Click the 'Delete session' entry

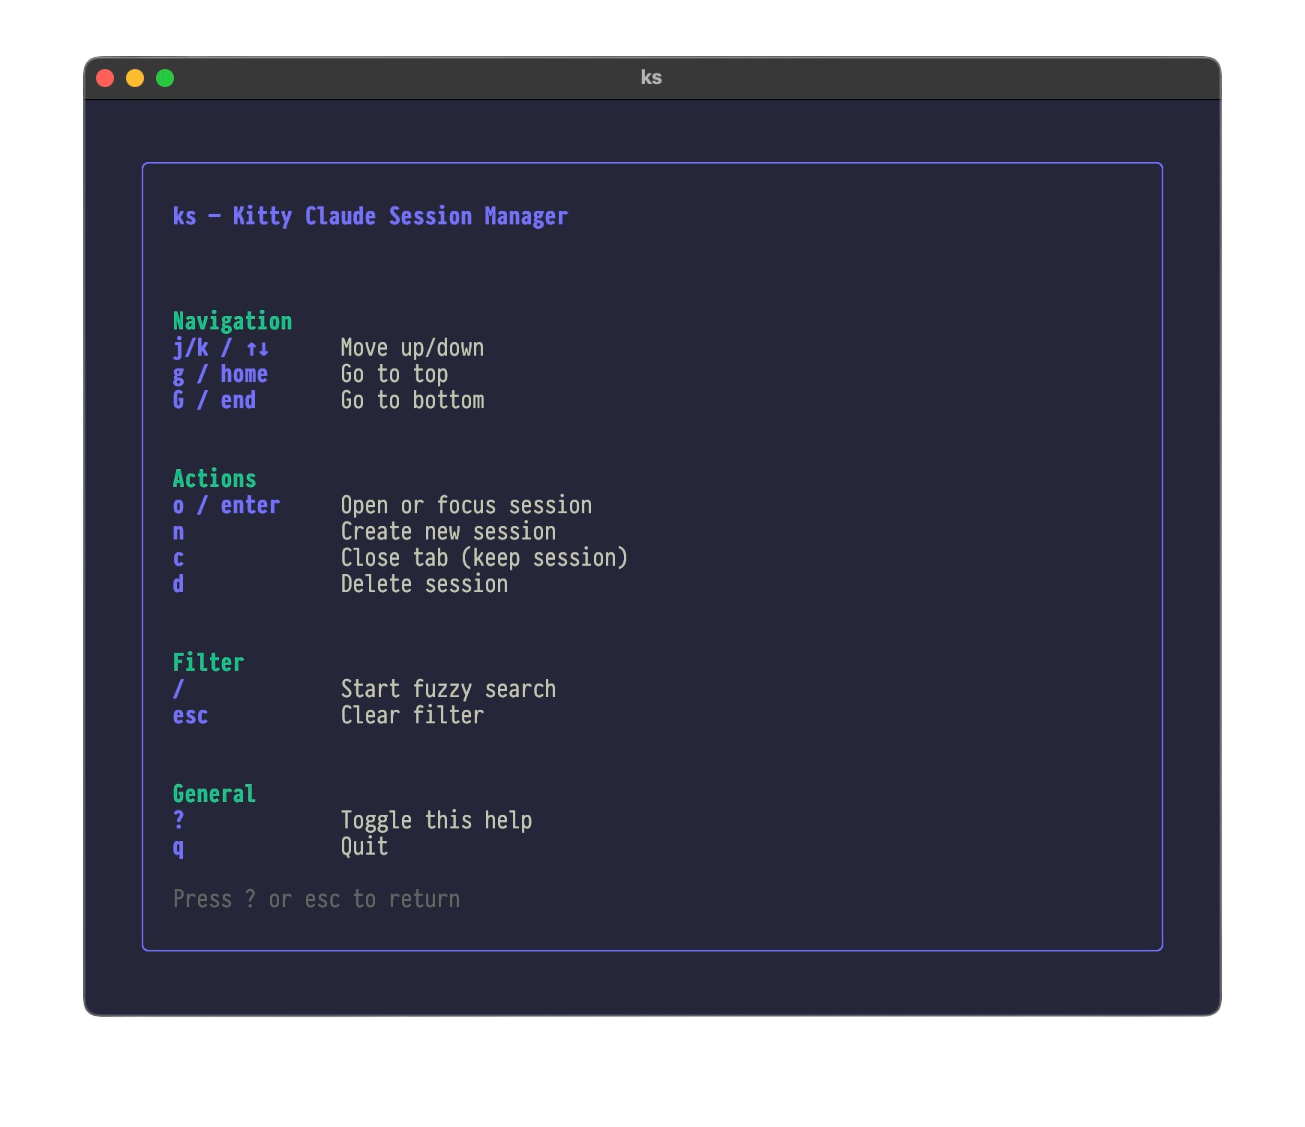click(424, 585)
